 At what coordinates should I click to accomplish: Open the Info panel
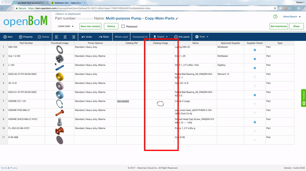[x=182, y=37]
